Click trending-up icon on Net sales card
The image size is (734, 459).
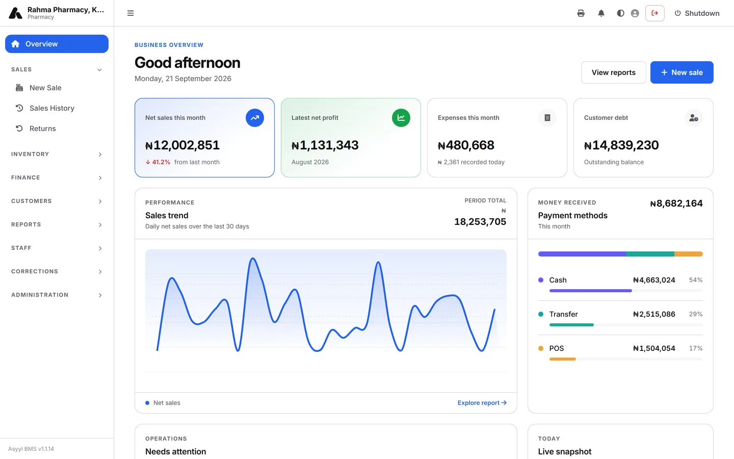point(255,118)
